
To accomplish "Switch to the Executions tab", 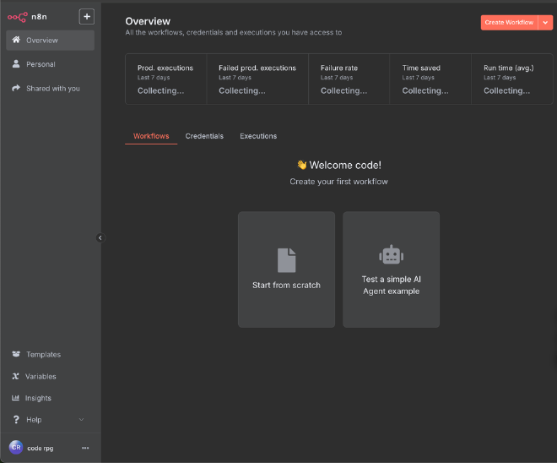I will click(x=258, y=136).
